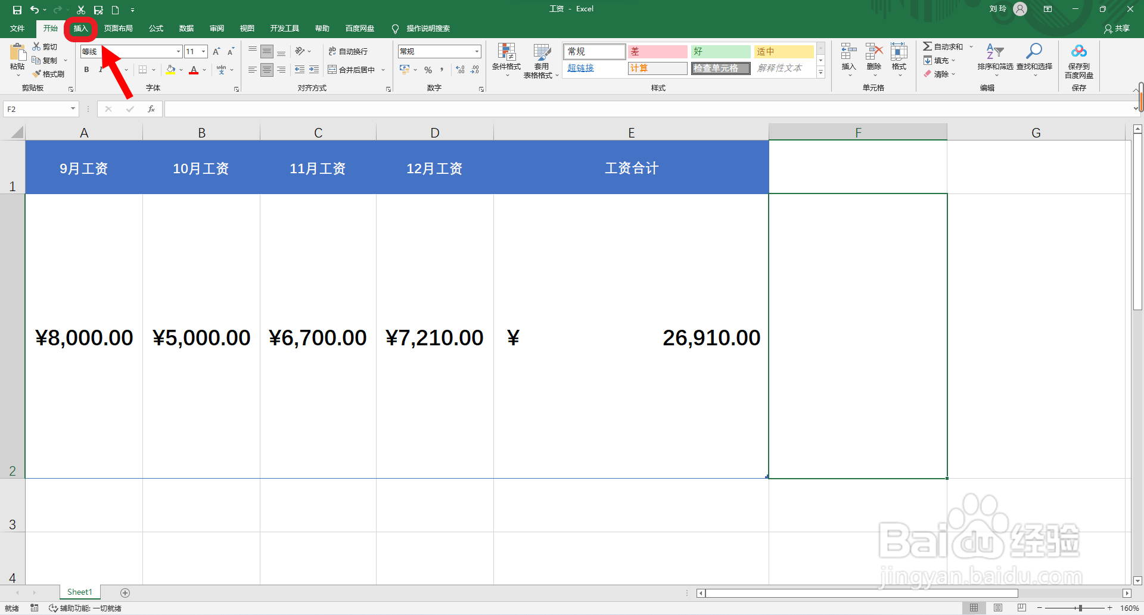Decrease font size with smaller A icon
The width and height of the screenshot is (1144, 615).
231,52
